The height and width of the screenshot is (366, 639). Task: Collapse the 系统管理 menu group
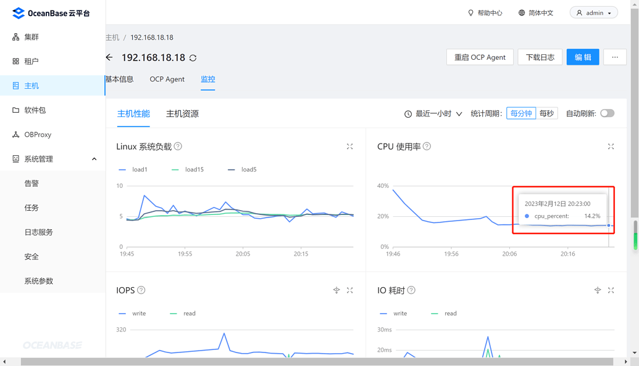pos(94,158)
